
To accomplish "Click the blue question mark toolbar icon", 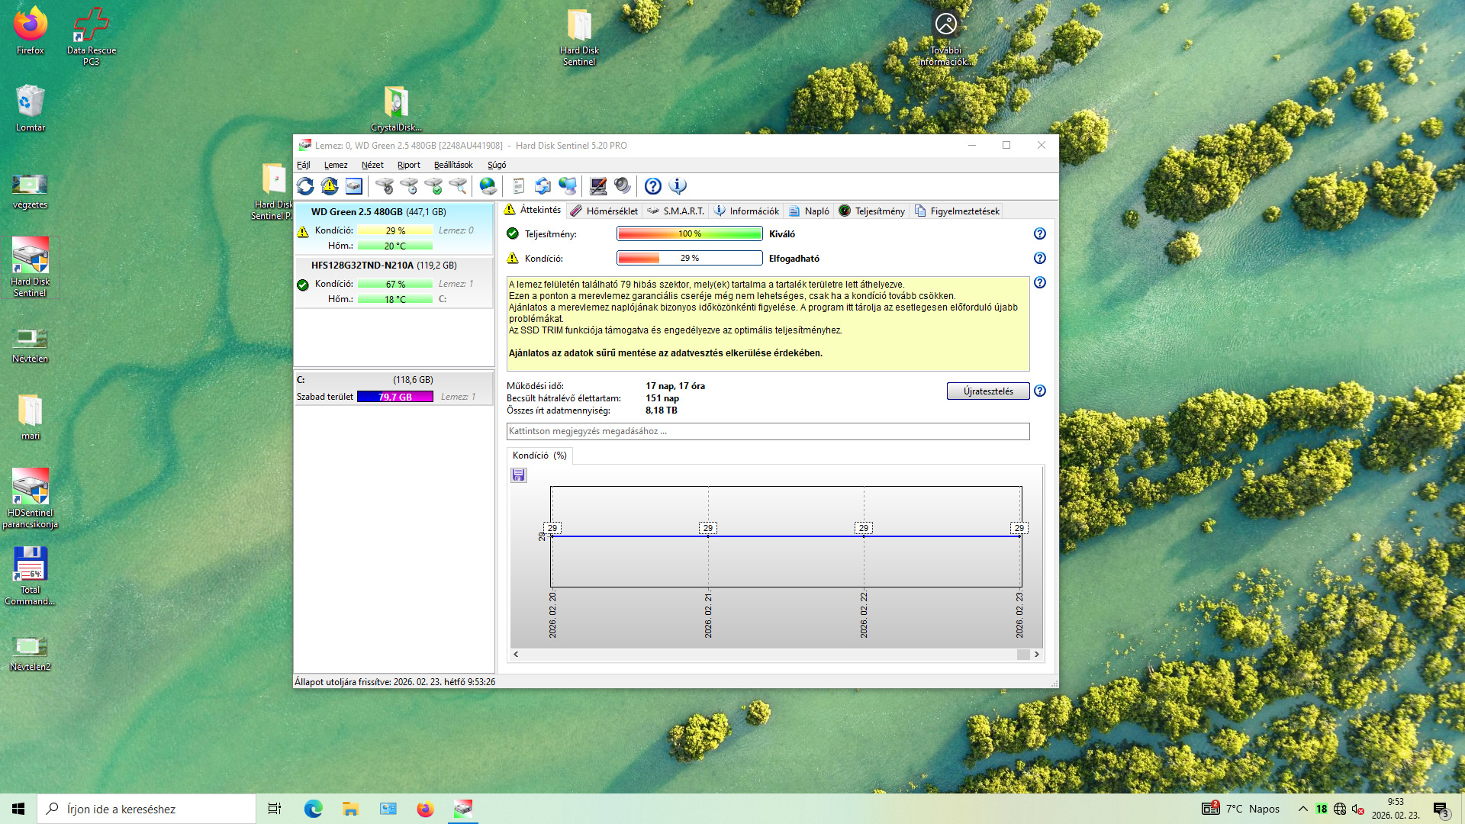I will pyautogui.click(x=653, y=186).
